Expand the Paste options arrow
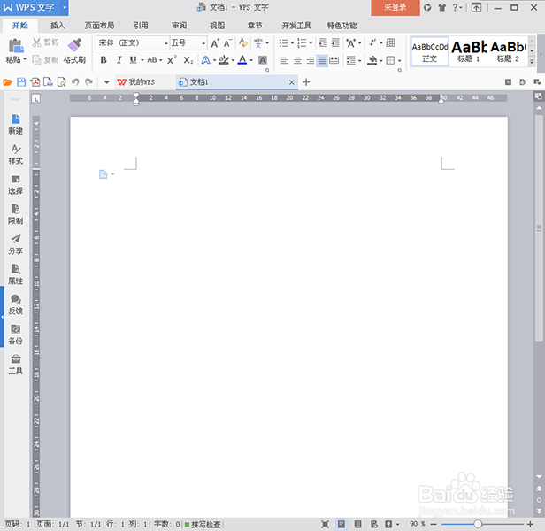This screenshot has height=531, width=545. point(25,60)
